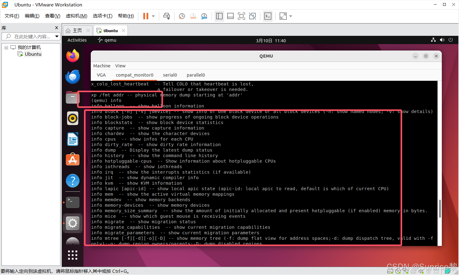Show the applications grid from the dock
459x275 pixels.
tap(73, 255)
